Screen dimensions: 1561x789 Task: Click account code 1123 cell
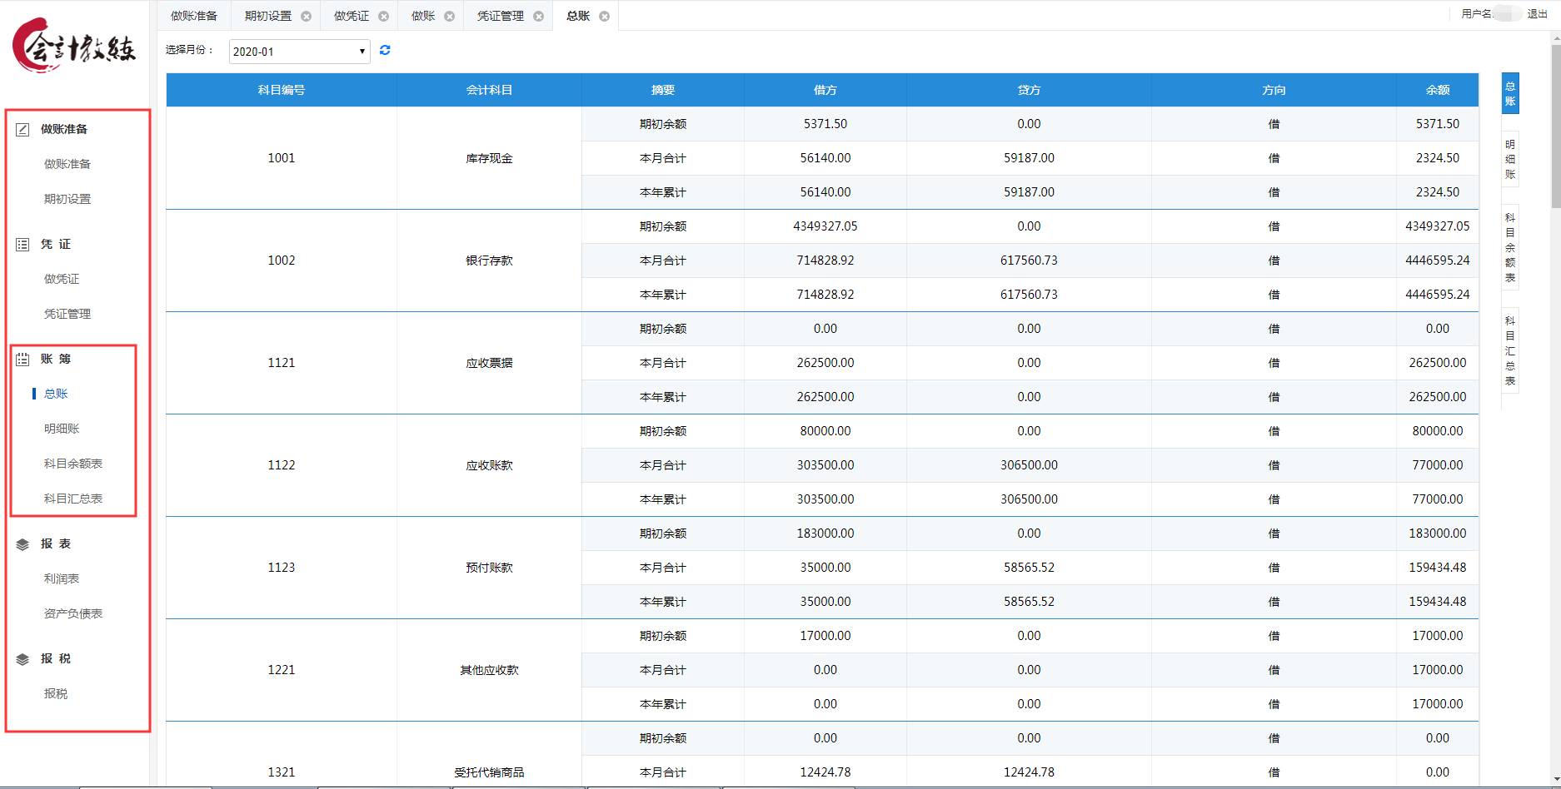[x=282, y=568]
